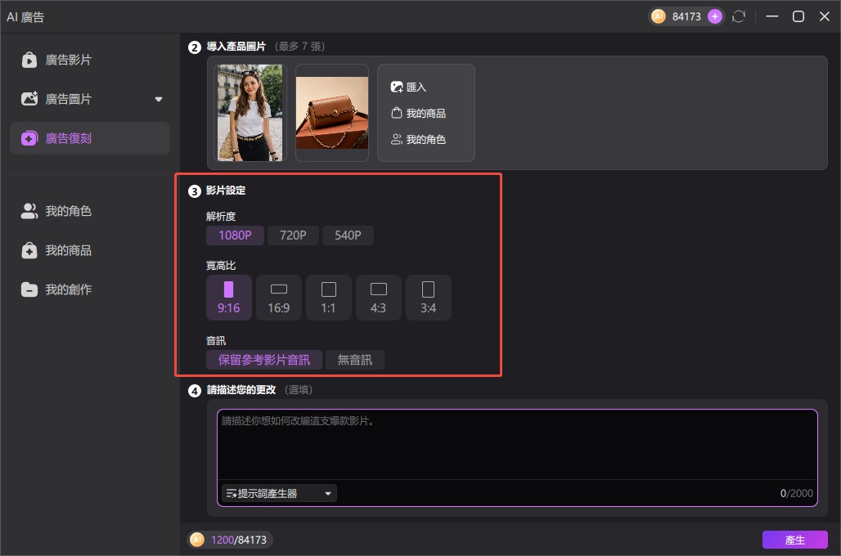Expand the 廣告圖片 dropdown arrow
The height and width of the screenshot is (556, 841).
tap(158, 99)
